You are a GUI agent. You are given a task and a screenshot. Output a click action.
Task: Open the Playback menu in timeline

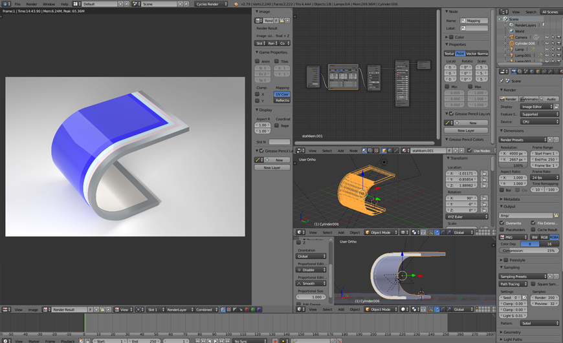(x=67, y=341)
